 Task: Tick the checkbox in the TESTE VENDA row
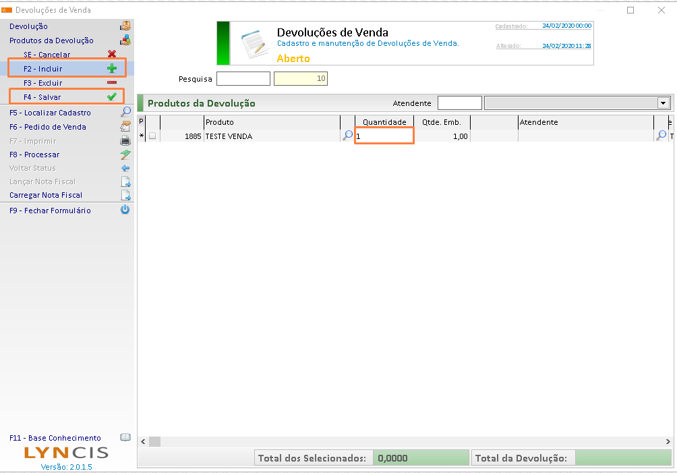pos(152,136)
